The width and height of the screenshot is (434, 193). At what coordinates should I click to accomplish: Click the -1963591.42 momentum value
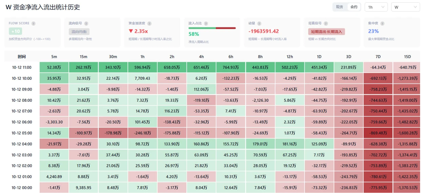[x=263, y=31]
